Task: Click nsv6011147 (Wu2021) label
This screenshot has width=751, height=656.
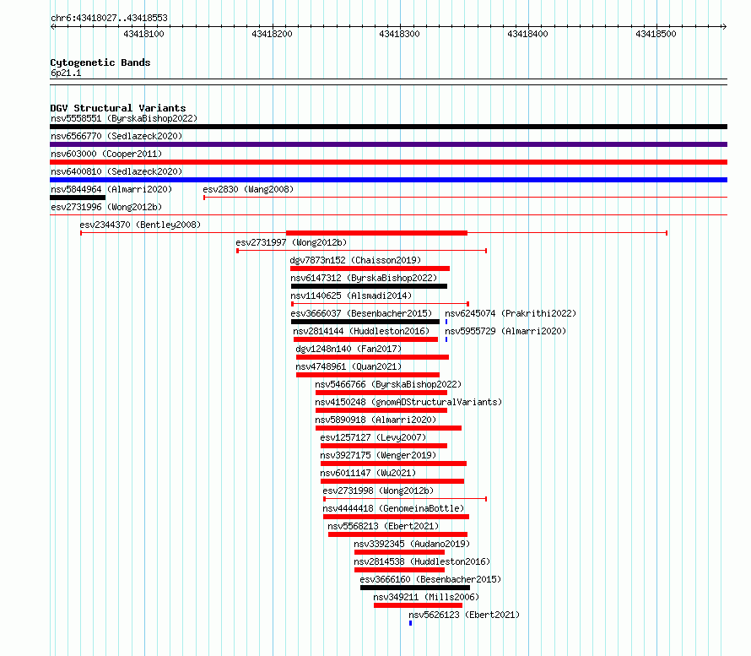Action: click(368, 473)
